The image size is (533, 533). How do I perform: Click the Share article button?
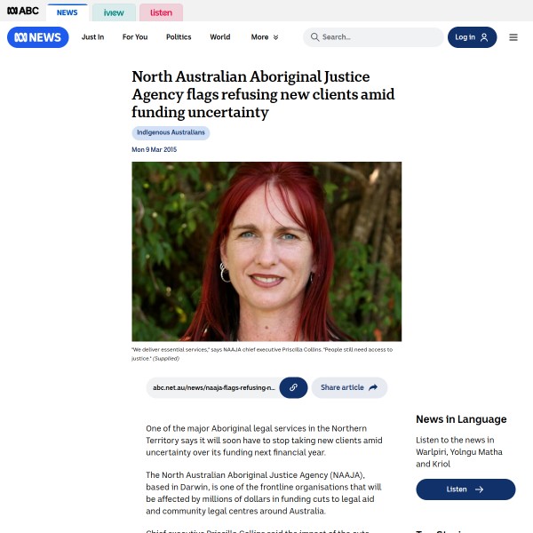point(349,387)
